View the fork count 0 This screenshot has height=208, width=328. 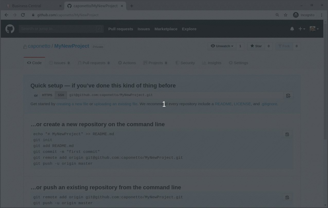coord(297,46)
